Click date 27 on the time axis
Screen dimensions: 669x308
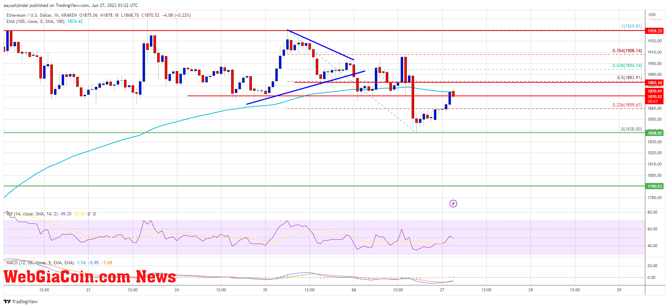[x=442, y=290]
